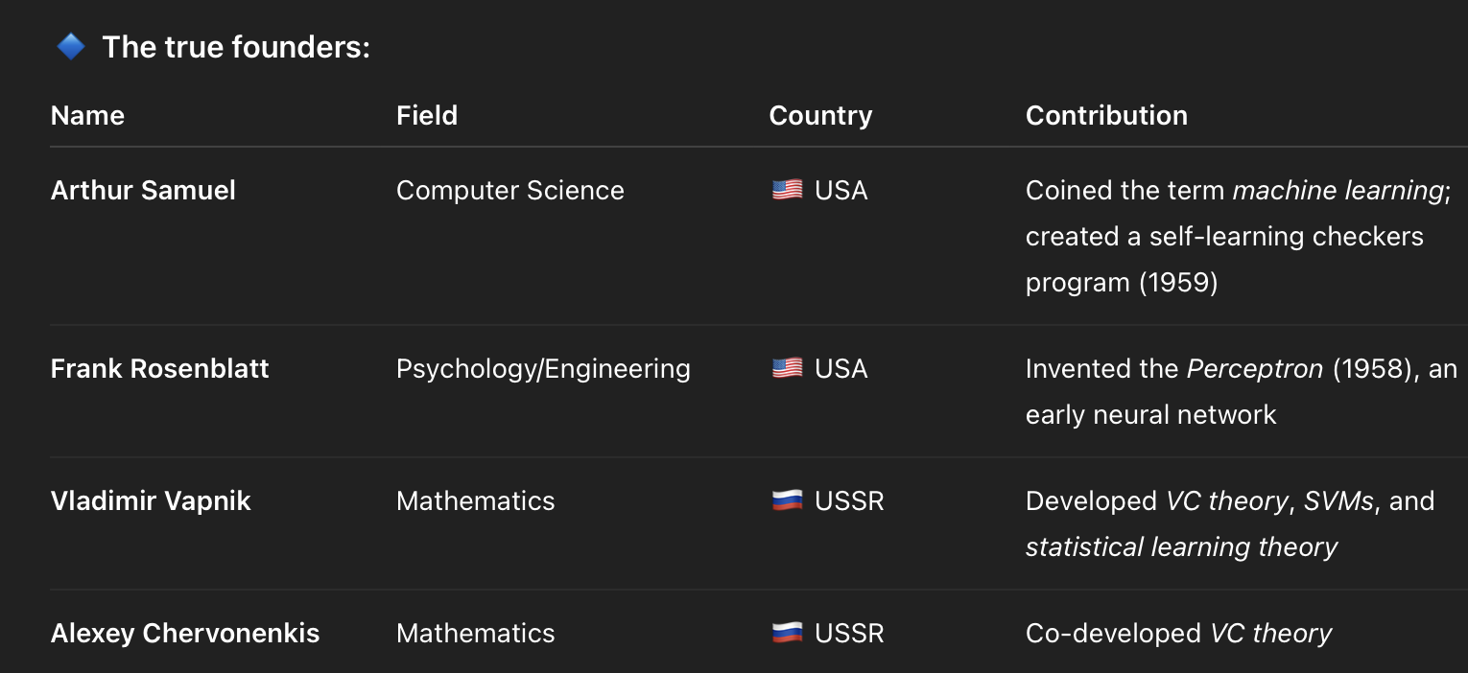
Task: Click the USA flag in Frank Rosenblatt row
Action: point(787,368)
